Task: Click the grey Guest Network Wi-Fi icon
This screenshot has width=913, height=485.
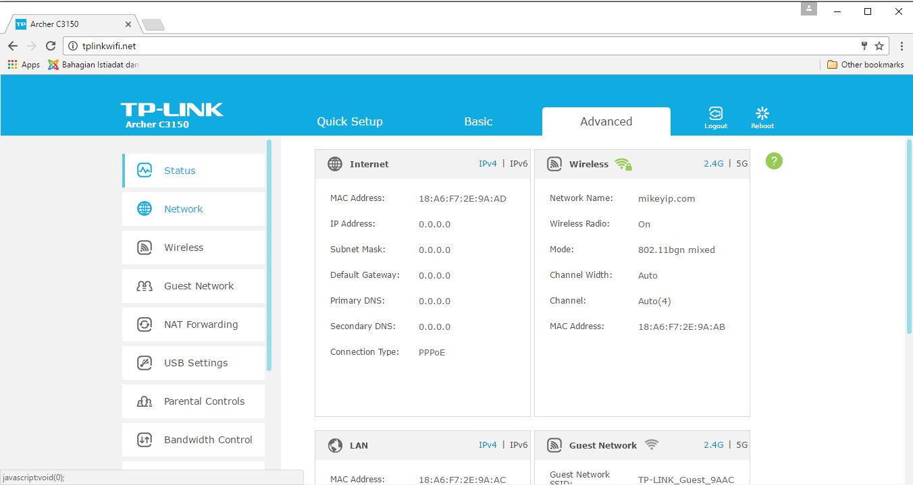Action: [x=651, y=445]
